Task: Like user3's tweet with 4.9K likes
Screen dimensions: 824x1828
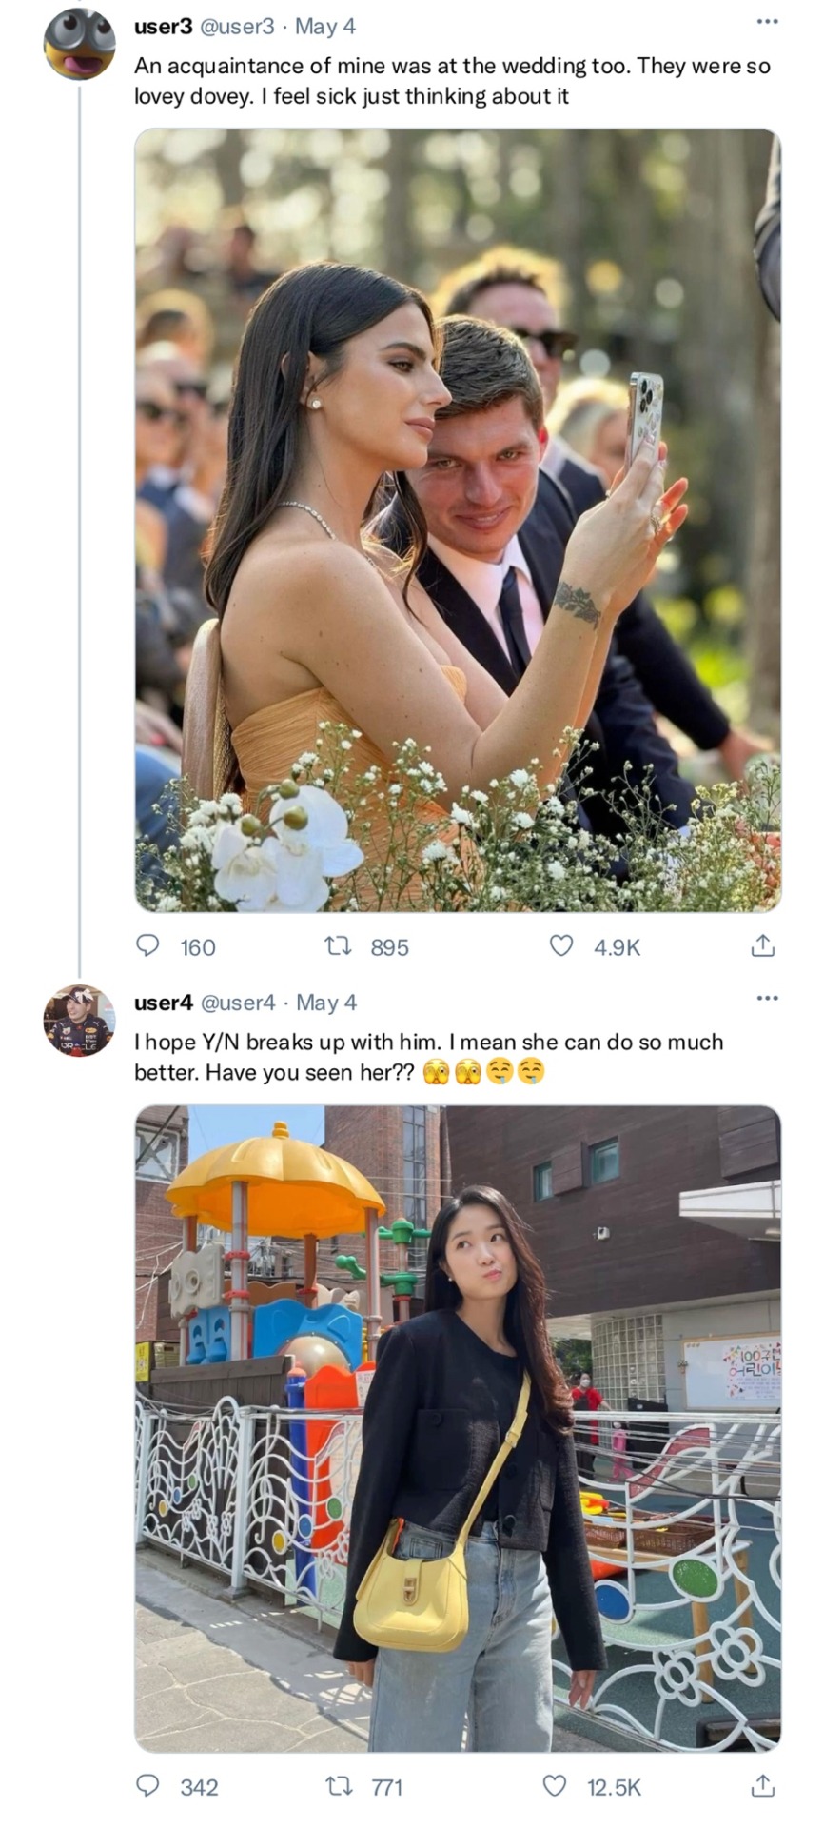Action: 562,945
